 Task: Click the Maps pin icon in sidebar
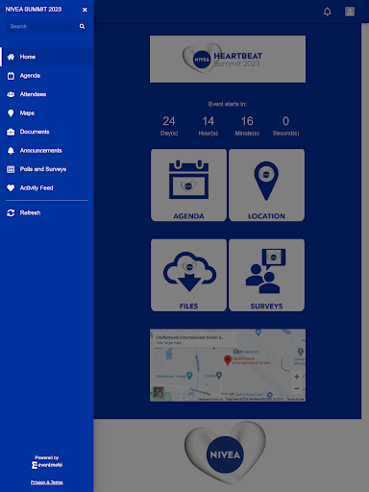point(11,113)
